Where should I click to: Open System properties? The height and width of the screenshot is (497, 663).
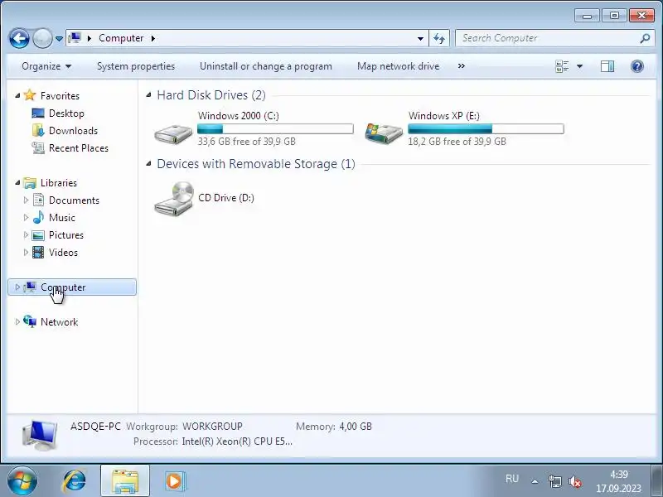[x=136, y=66]
